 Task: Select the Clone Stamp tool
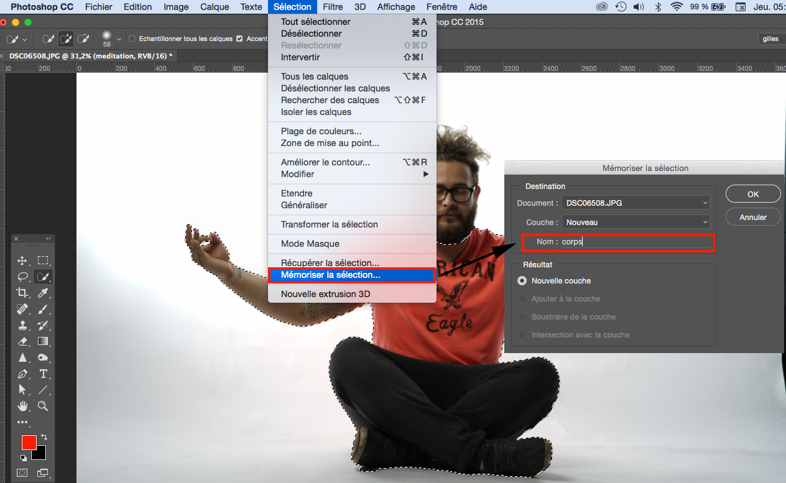[x=22, y=325]
